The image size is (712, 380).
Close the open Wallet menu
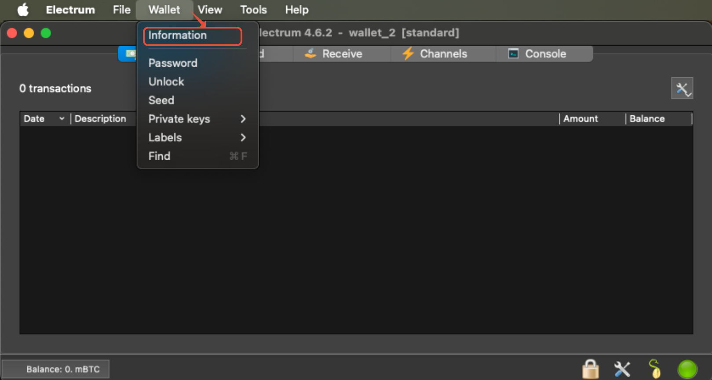point(164,10)
